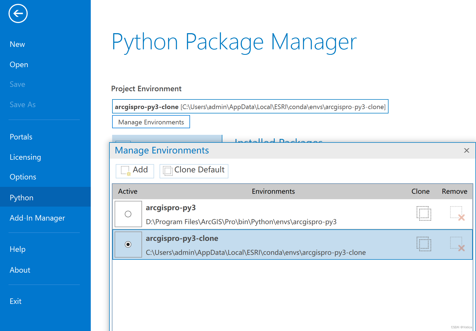Select the arcgispro-py3-clone radio button
Image resolution: width=476 pixels, height=331 pixels.
pyautogui.click(x=128, y=244)
